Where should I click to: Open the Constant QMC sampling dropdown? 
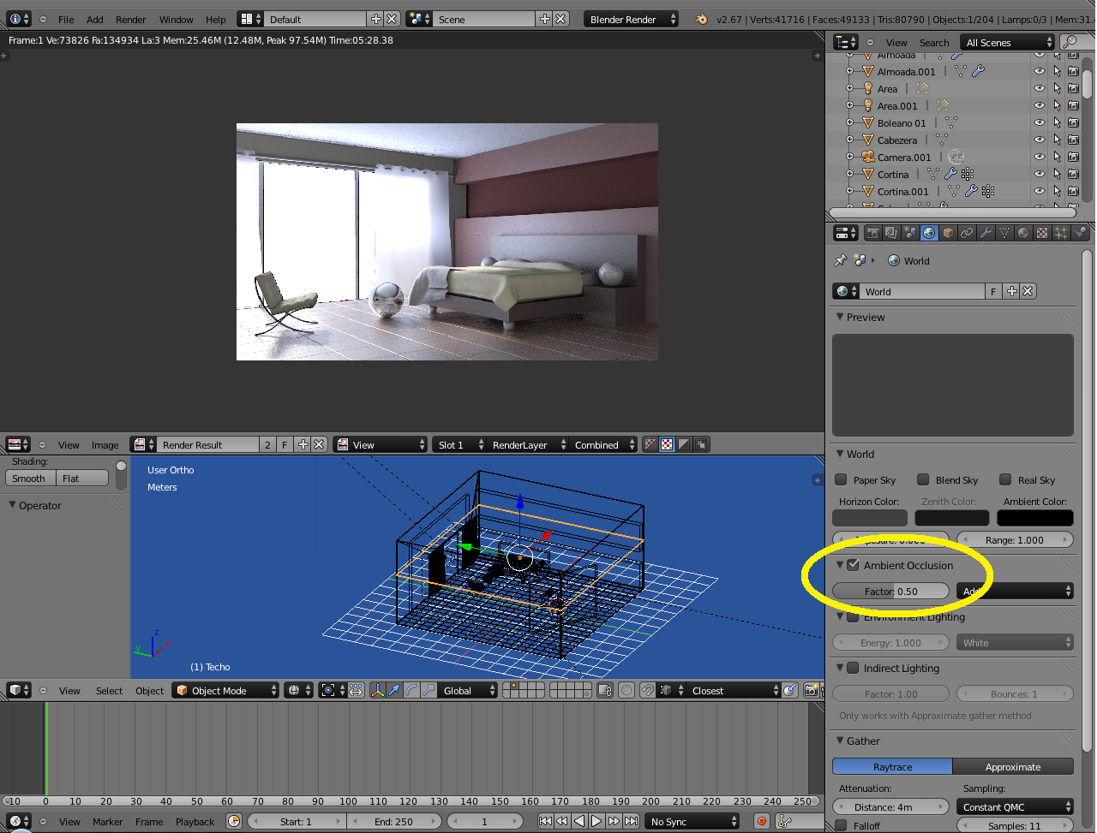tap(1015, 806)
